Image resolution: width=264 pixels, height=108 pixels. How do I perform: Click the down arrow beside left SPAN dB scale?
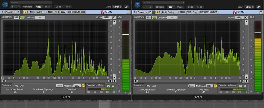click(x=114, y=77)
